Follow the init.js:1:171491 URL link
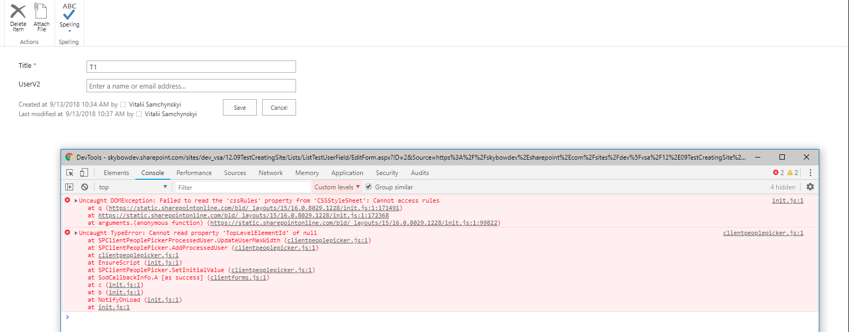 pos(254,208)
